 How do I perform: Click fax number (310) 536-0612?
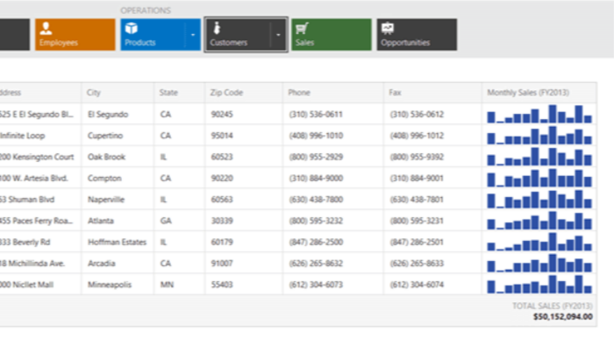point(417,114)
